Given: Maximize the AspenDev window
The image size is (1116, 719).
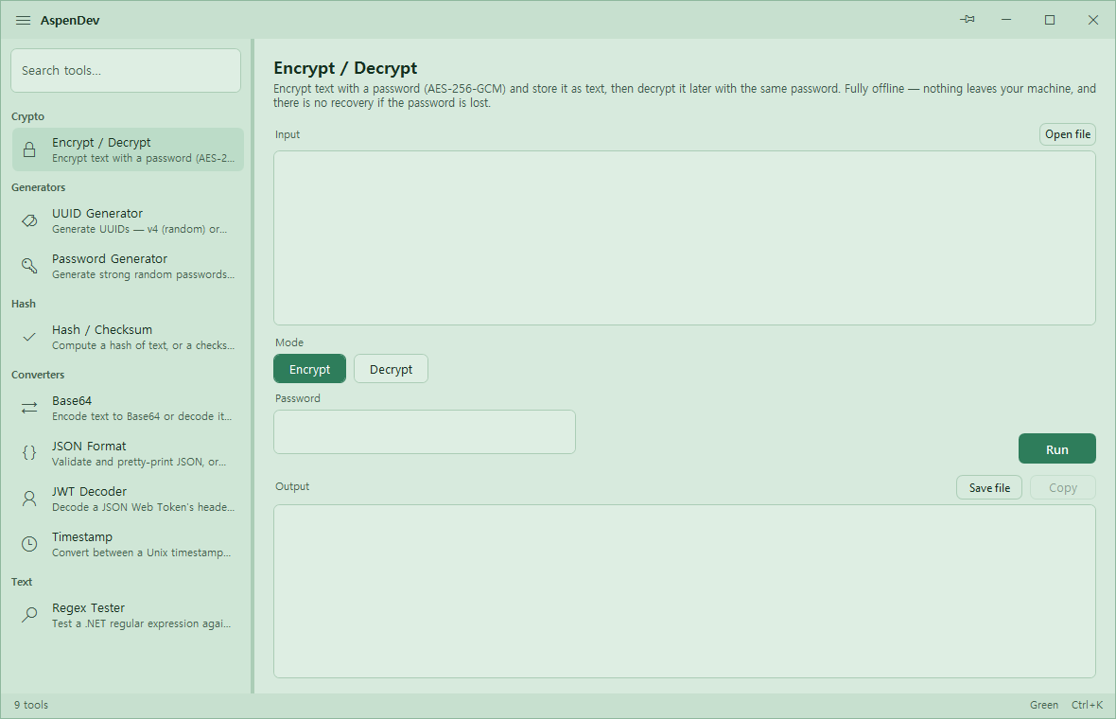Looking at the screenshot, I should tap(1050, 20).
